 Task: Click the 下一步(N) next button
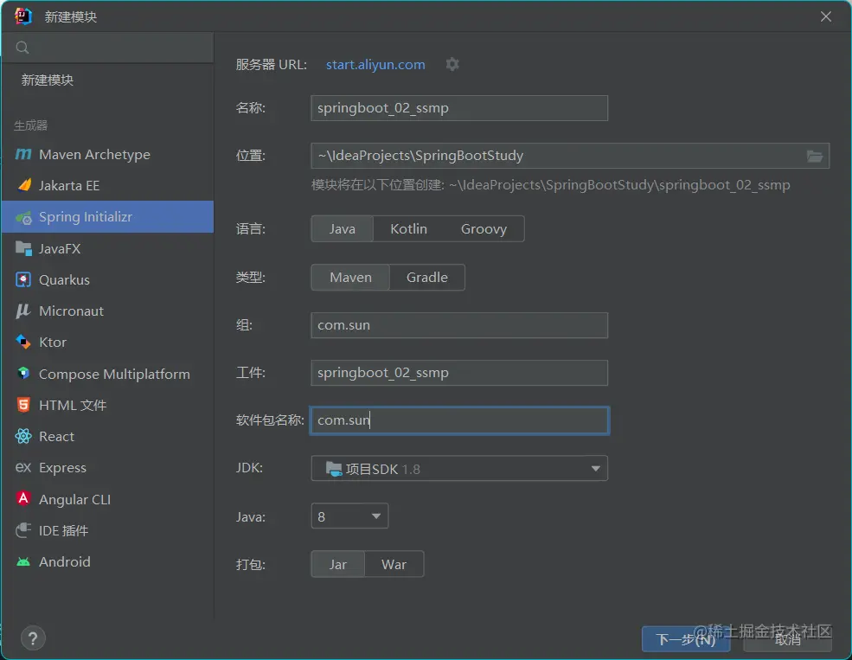(x=686, y=639)
